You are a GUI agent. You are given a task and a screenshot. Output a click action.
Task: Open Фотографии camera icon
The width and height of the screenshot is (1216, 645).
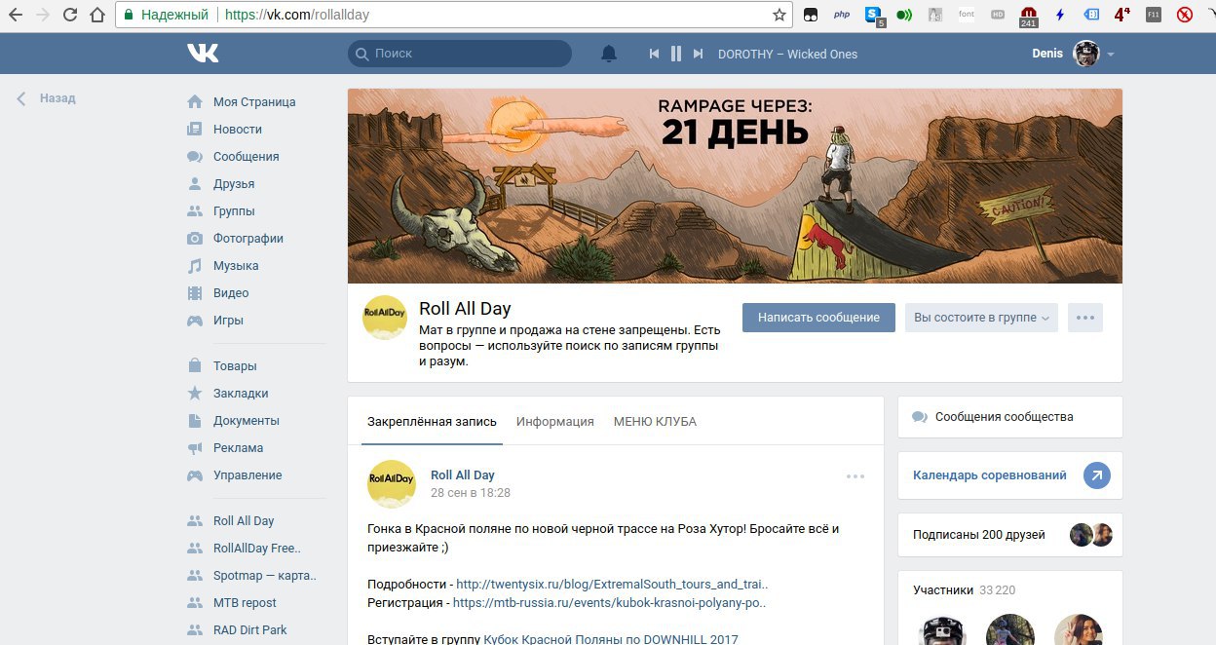click(195, 239)
